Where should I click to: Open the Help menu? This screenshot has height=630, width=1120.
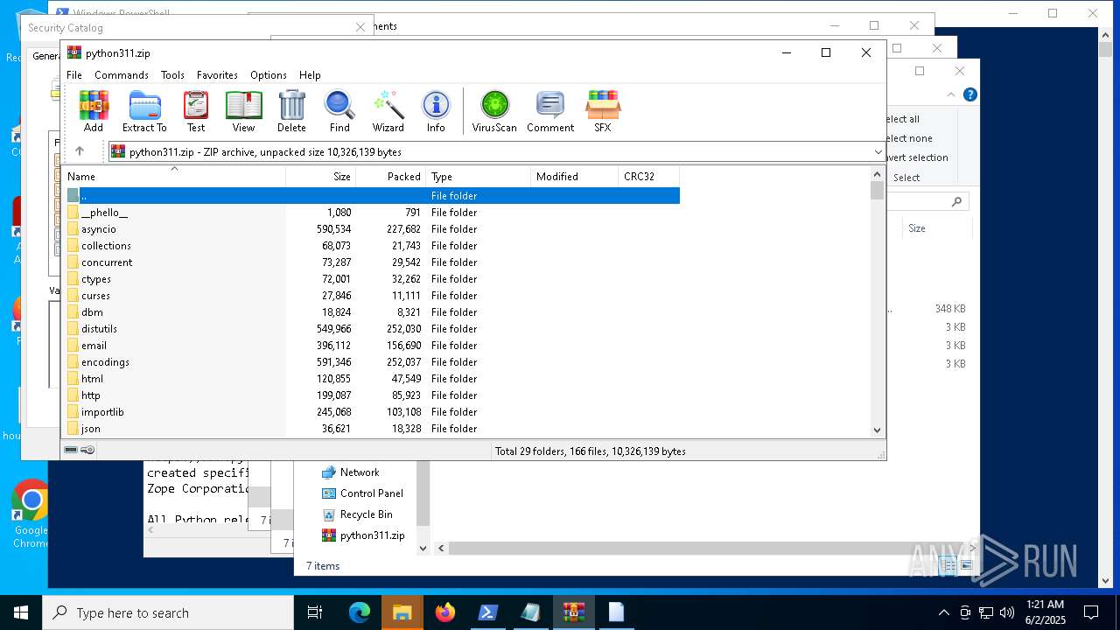click(310, 75)
